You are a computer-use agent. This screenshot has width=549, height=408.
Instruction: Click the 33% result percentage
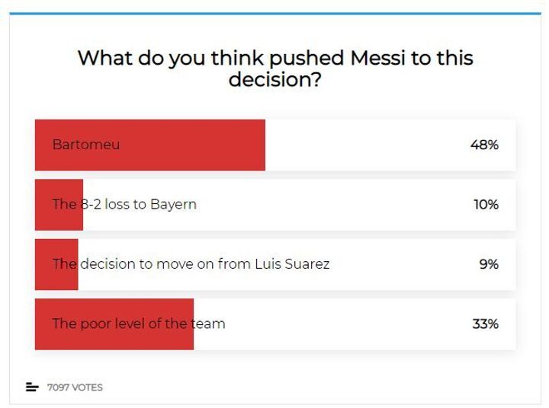pyautogui.click(x=485, y=324)
